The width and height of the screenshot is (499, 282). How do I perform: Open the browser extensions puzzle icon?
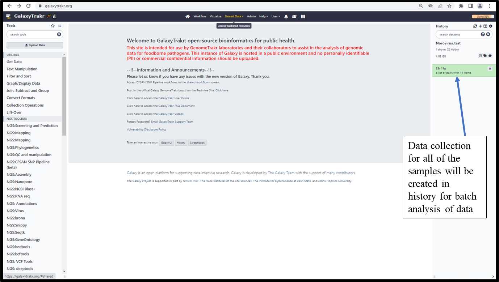click(x=461, y=6)
